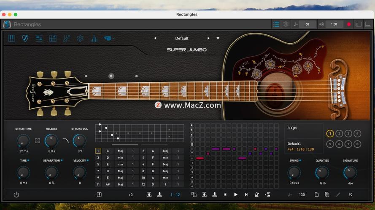Open the guitar body dropdown menu
Image resolution: width=375 pixels, height=210 pixels.
click(109, 39)
